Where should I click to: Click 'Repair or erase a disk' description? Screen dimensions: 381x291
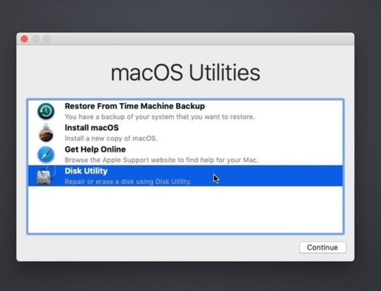point(128,182)
